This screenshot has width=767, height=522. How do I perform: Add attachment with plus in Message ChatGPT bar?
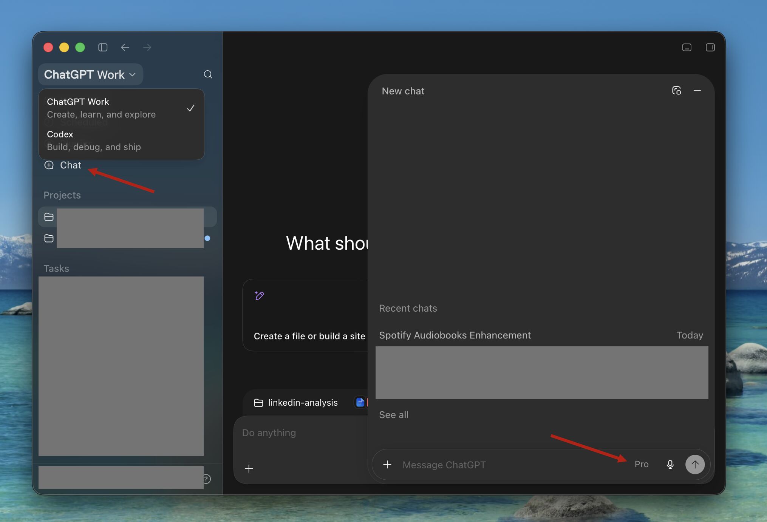[387, 465]
